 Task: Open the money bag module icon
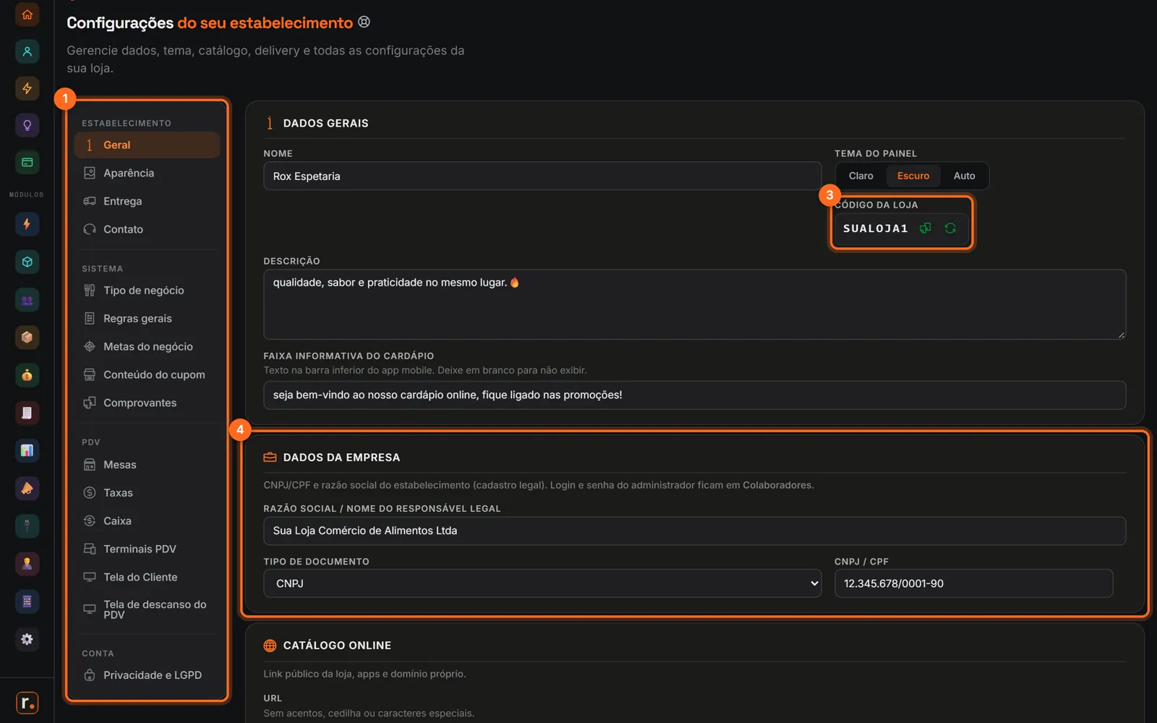(27, 375)
